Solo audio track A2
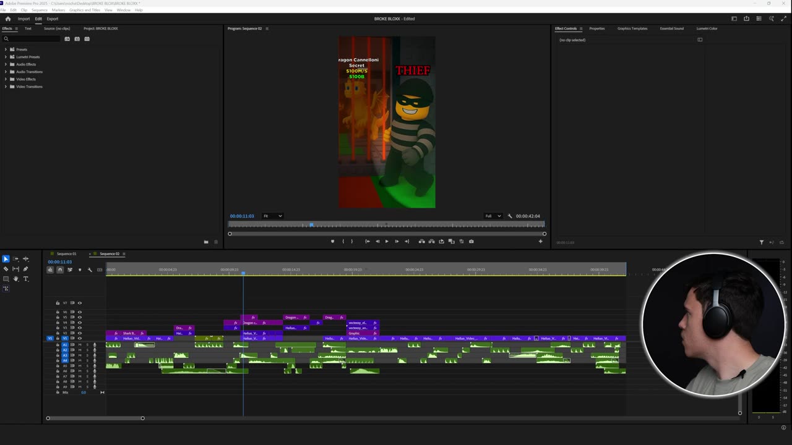Image resolution: width=792 pixels, height=445 pixels. pos(87,350)
